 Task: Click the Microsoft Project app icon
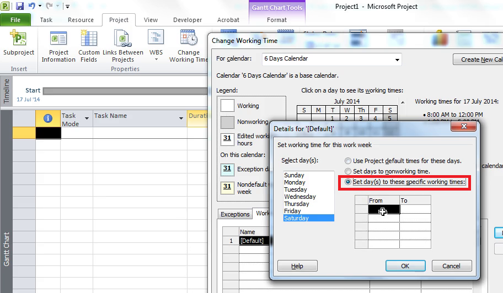click(x=6, y=6)
